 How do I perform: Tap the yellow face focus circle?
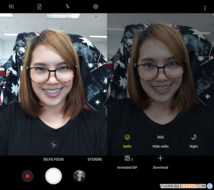pos(52,79)
